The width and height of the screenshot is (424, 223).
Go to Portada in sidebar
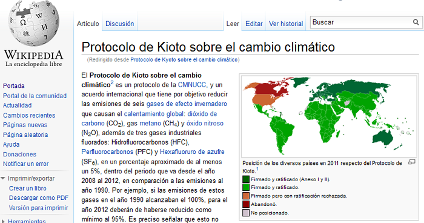pyautogui.click(x=13, y=86)
